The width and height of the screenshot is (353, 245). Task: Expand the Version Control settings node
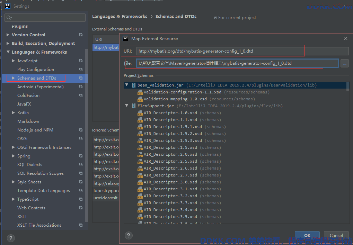pos(8,35)
